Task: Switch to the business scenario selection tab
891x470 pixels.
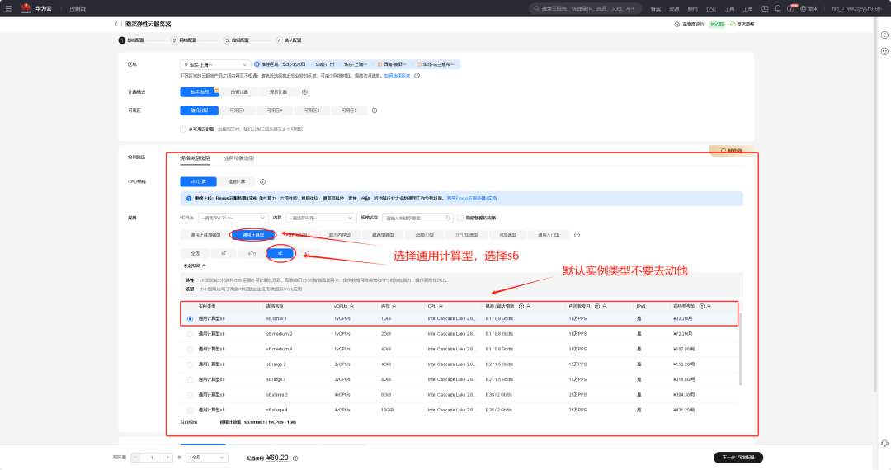Action: (238, 158)
